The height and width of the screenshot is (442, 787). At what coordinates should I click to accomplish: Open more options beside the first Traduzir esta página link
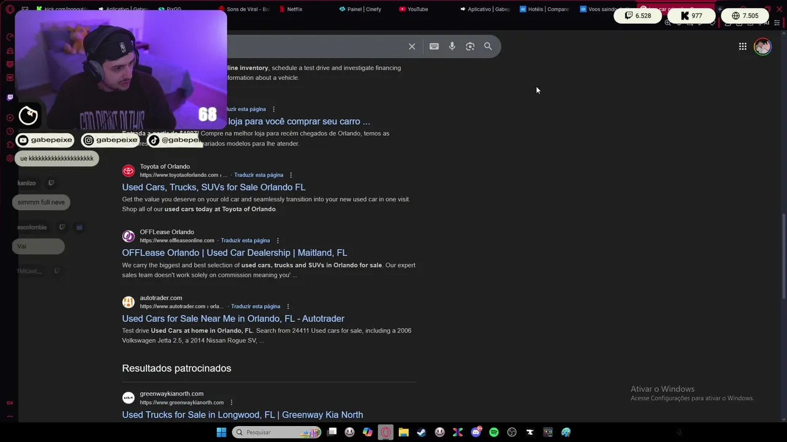(x=274, y=109)
